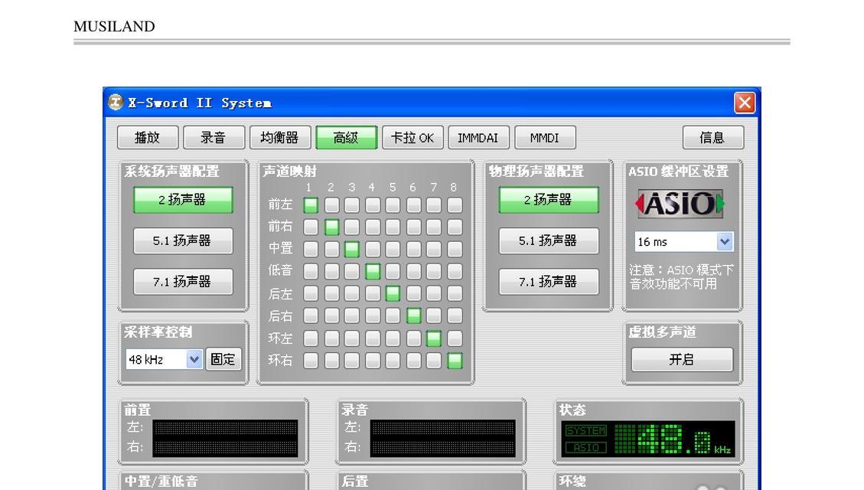
Task: Toggle 环左 channel 7 mapping box
Action: pyautogui.click(x=434, y=338)
